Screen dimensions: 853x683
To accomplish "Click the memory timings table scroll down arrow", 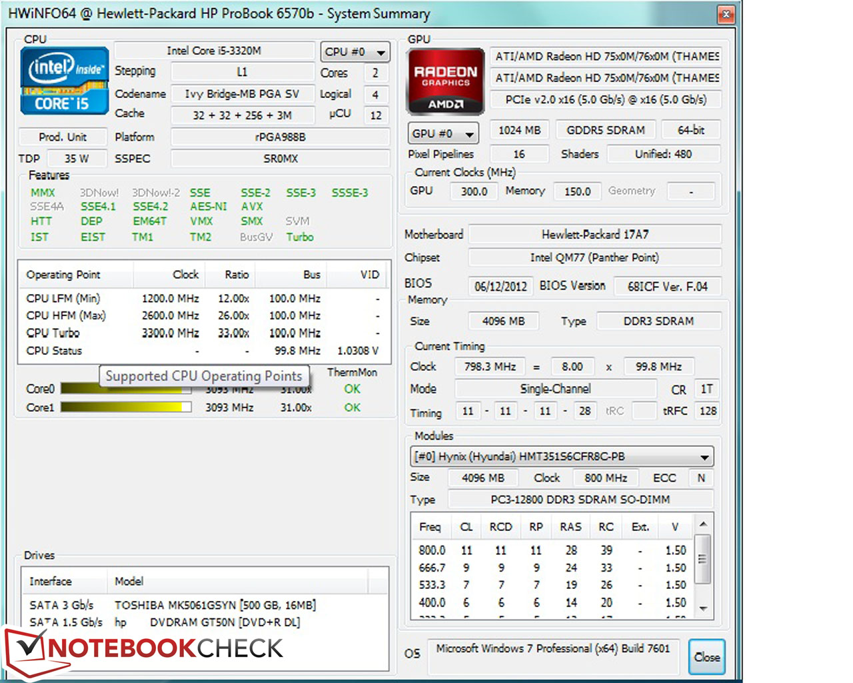I will (703, 609).
